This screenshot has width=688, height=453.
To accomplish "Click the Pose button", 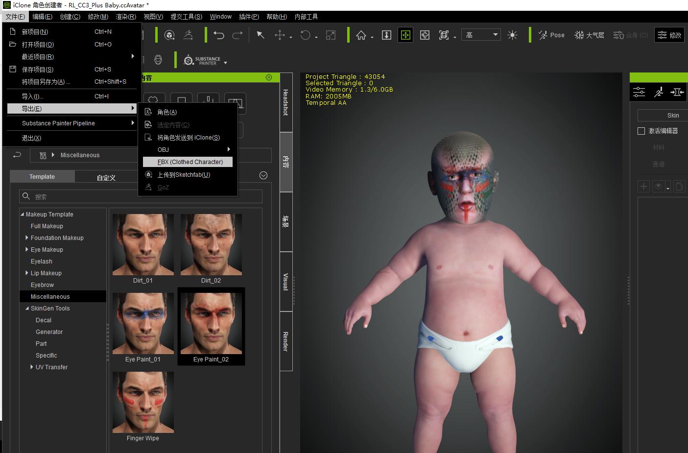I will [x=551, y=35].
